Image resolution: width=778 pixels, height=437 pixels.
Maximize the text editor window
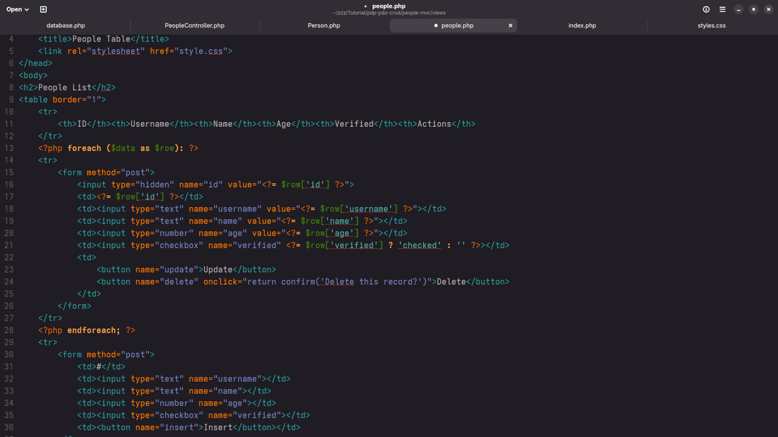pos(754,9)
